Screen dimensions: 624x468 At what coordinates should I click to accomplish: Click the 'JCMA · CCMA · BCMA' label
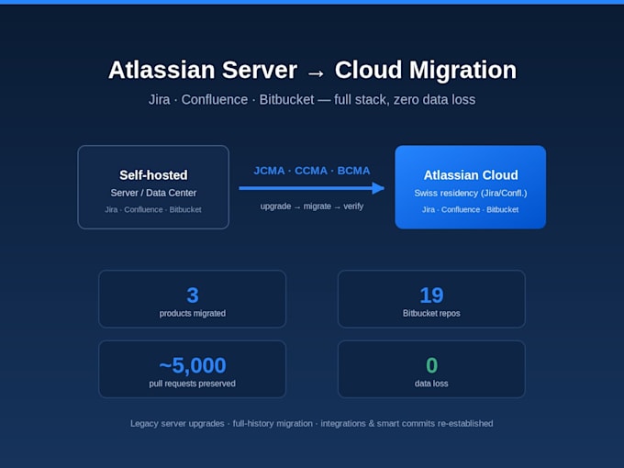point(312,171)
